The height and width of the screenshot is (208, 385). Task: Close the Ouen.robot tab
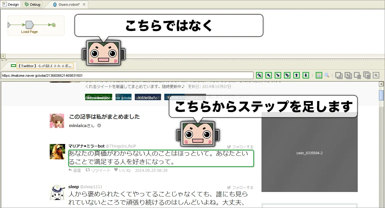click(84, 4)
